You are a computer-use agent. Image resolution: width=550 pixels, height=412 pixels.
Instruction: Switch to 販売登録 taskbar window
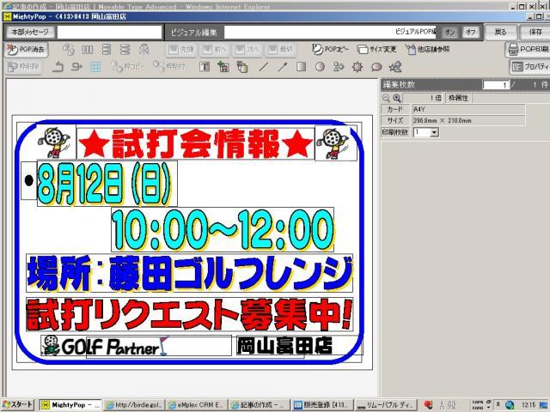click(322, 405)
